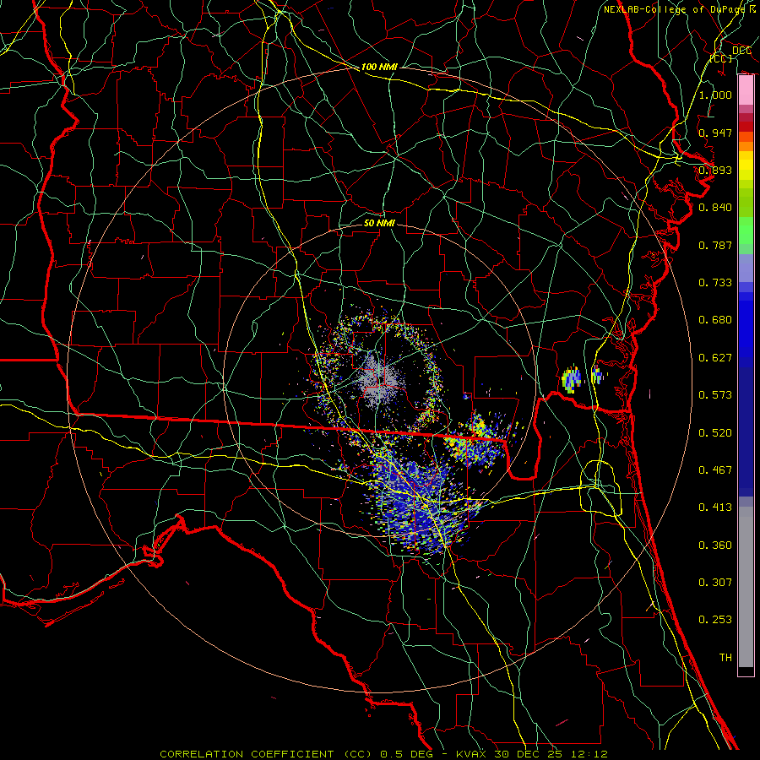The width and height of the screenshot is (760, 760).
Task: Click the CORRELATION COEFFICIENT caption at bottom
Action: (x=383, y=754)
